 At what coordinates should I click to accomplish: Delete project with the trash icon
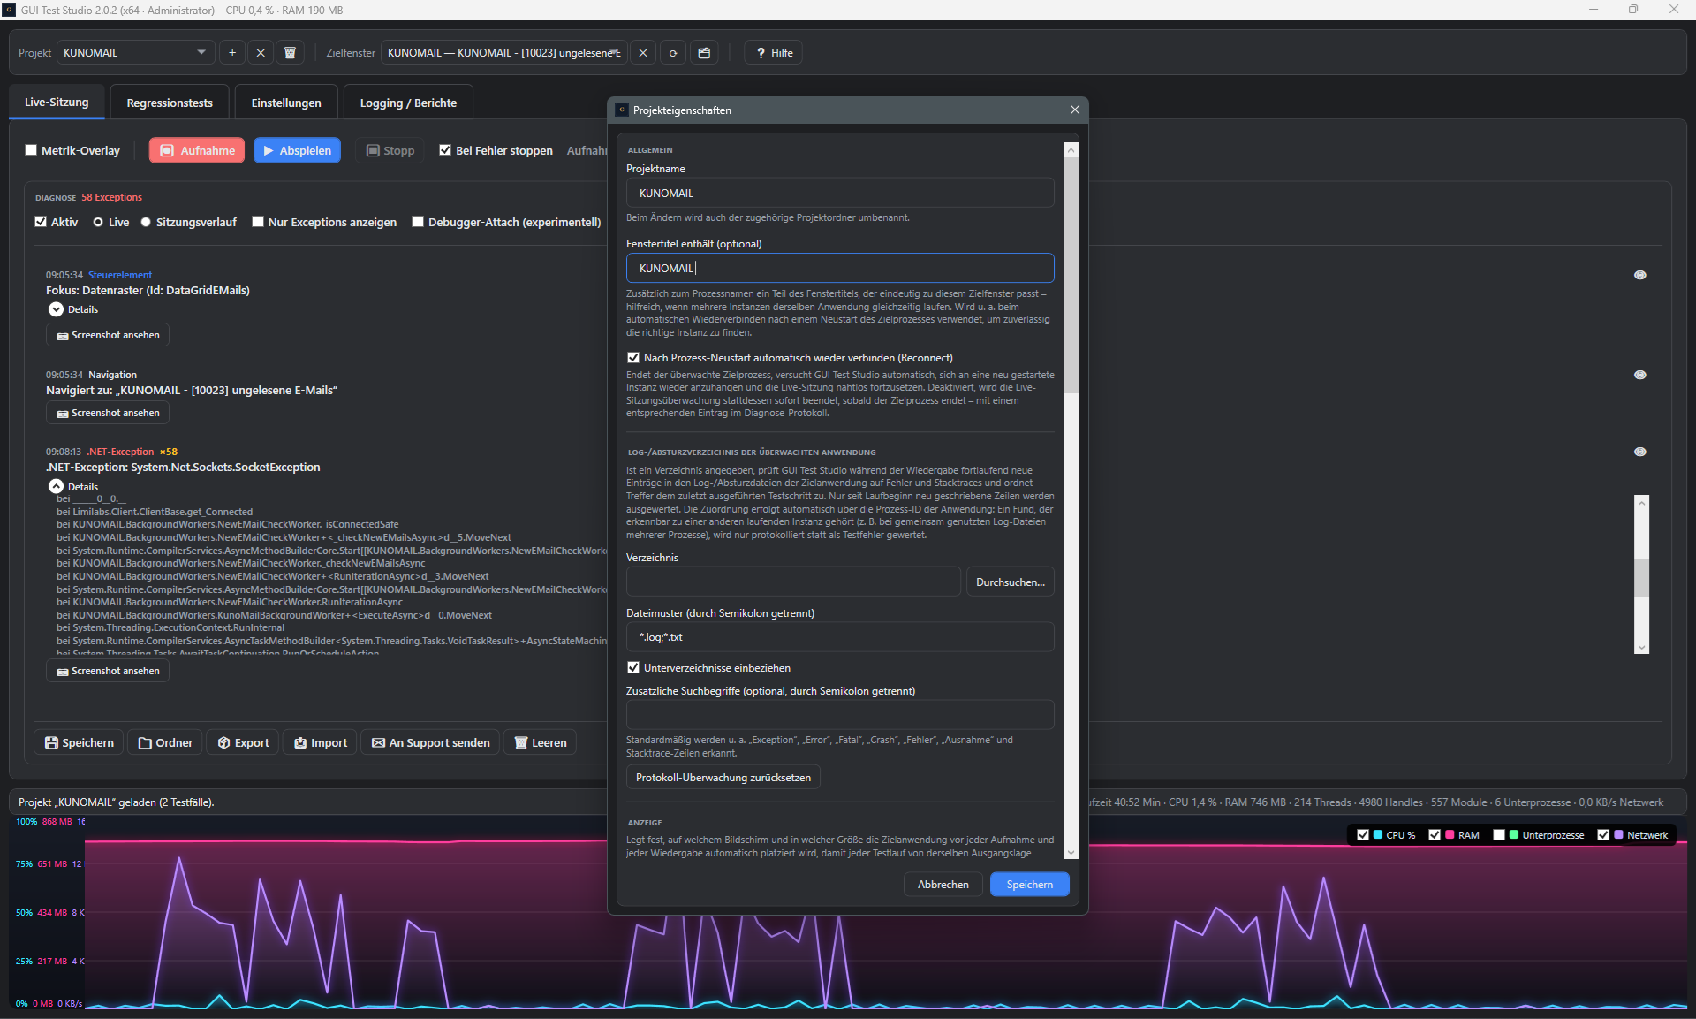point(290,53)
